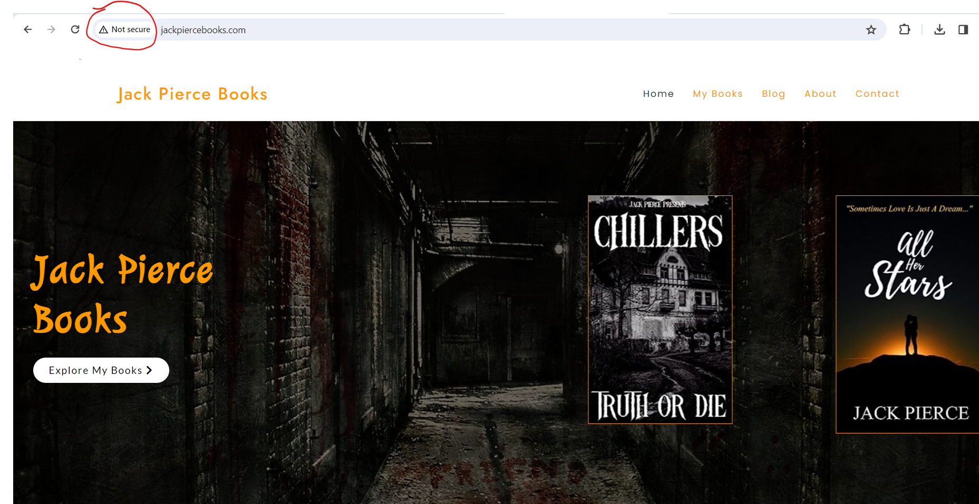This screenshot has height=504, width=979.
Task: Open the About page link
Action: coord(820,94)
